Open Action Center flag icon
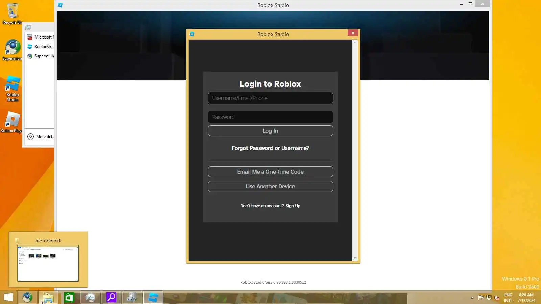The width and height of the screenshot is (541, 304). click(x=480, y=298)
